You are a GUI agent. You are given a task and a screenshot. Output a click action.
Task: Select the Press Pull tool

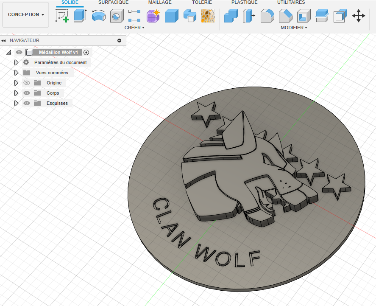(x=249, y=16)
